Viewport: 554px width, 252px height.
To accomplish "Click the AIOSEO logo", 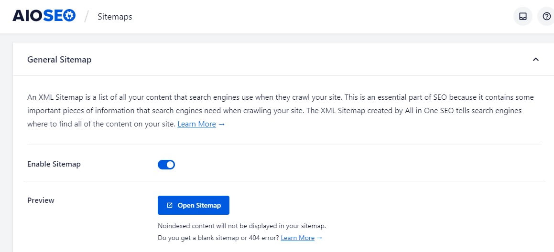I will coord(44,16).
